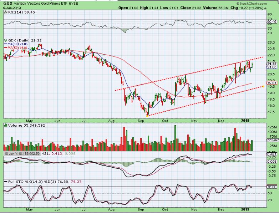
Task: Click the 21.32 last price tag on price axis
Action: [272, 64]
